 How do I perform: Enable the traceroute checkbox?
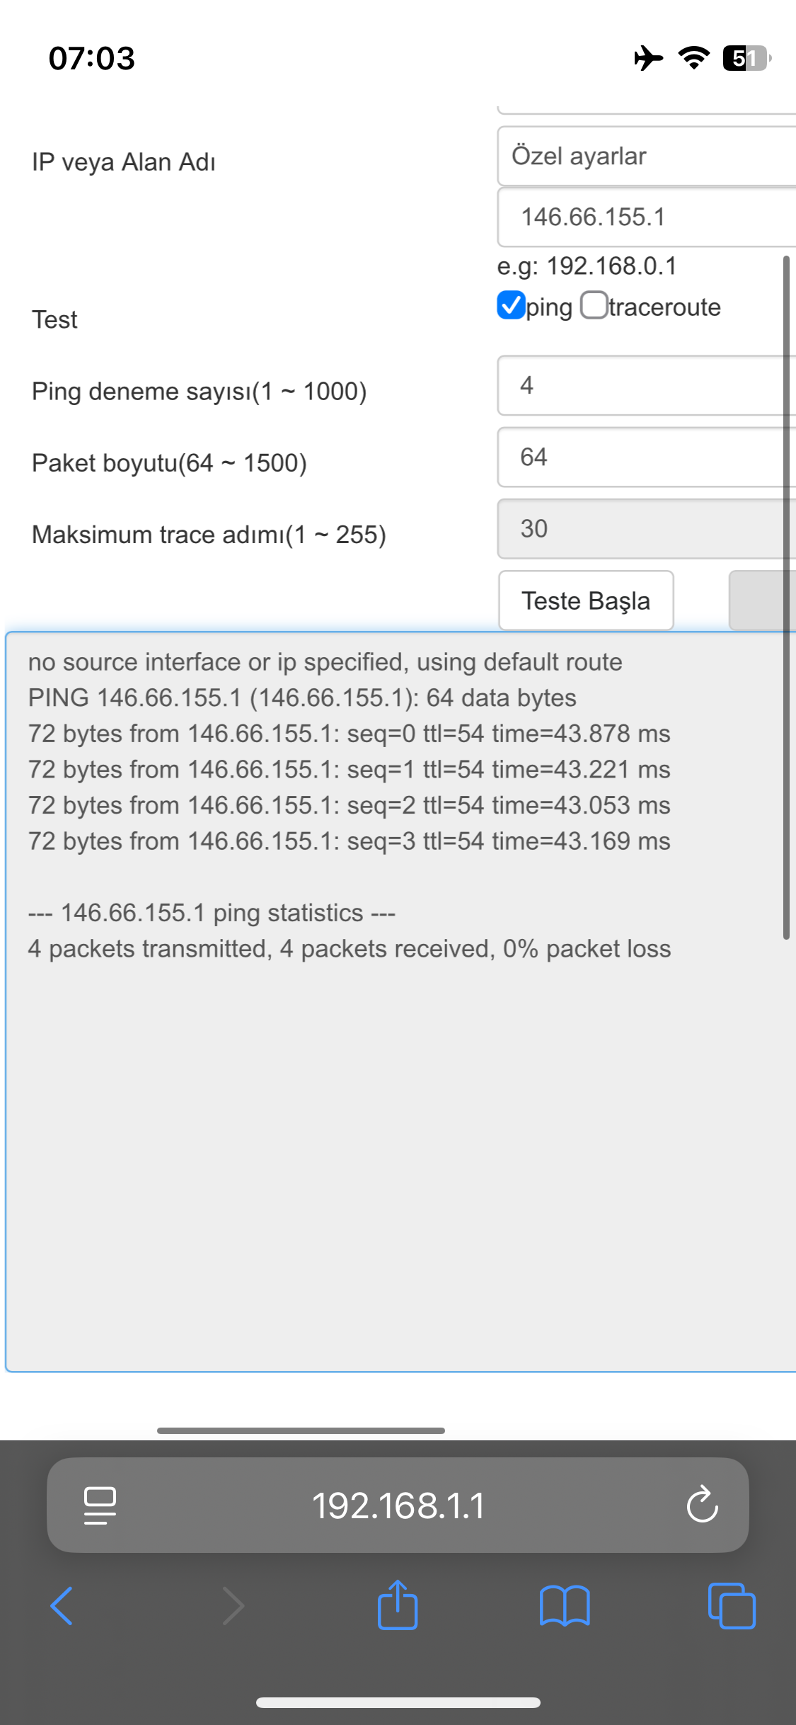(594, 306)
